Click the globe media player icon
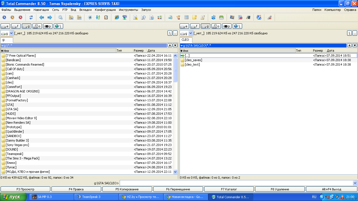The image size is (358, 201). pos(259,17)
